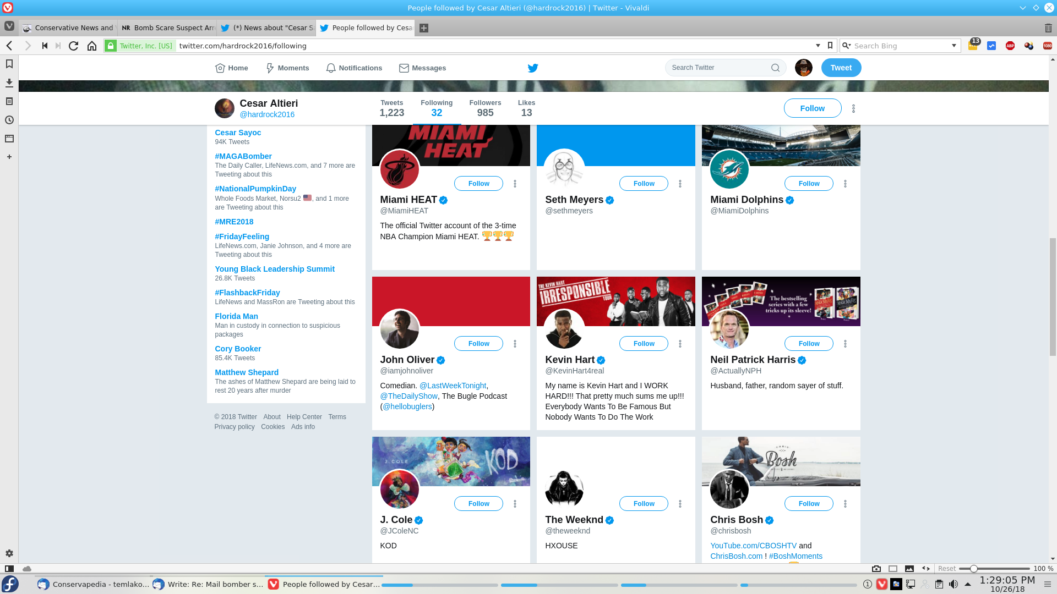Click the blue checkmark extension icon
The width and height of the screenshot is (1057, 594).
991,46
